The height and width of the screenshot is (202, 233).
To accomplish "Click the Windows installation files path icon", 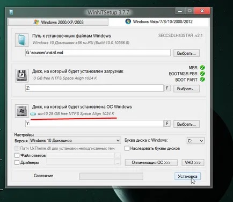I will (x=21, y=40).
